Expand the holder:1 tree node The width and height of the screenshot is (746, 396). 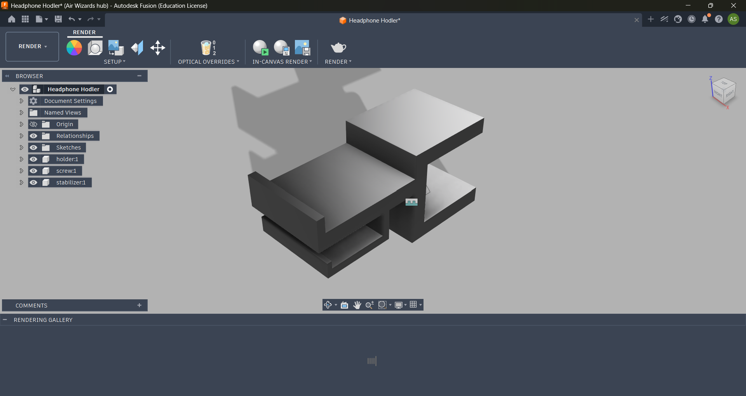pos(21,159)
